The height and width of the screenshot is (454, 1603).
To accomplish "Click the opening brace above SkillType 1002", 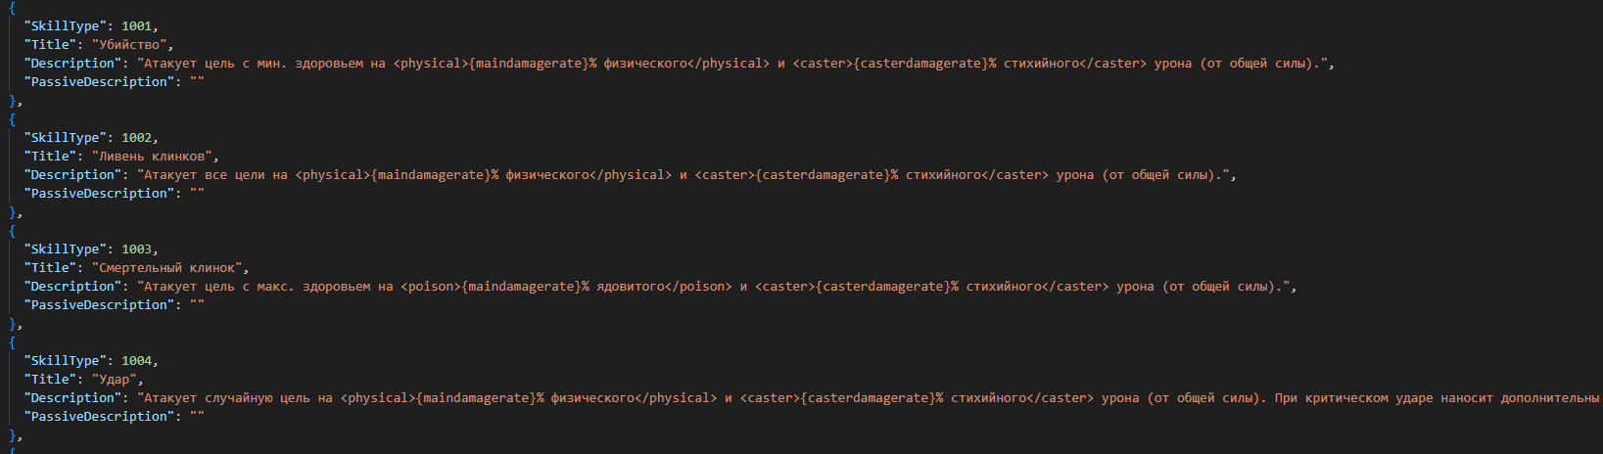I will point(12,119).
